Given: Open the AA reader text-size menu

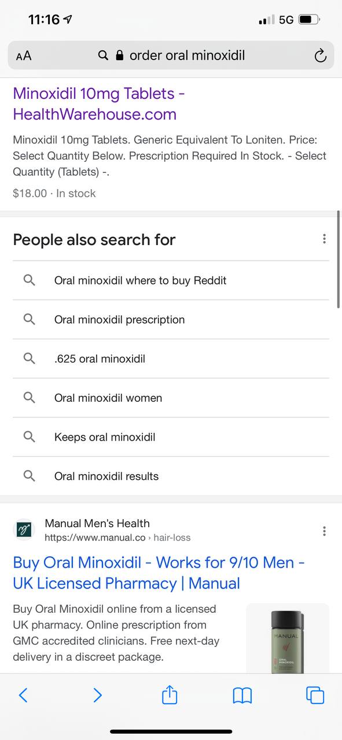Looking at the screenshot, I should 24,55.
